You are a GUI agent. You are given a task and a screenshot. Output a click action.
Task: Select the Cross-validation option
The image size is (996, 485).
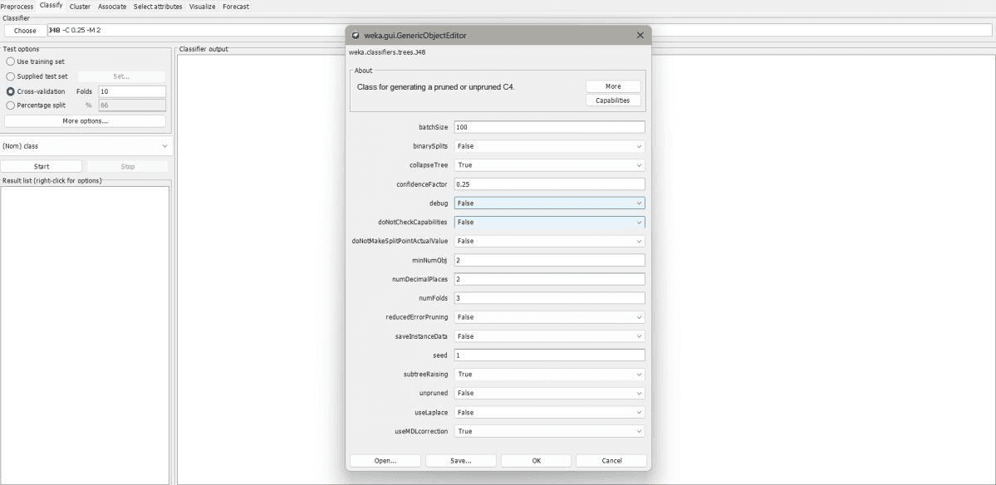36,91
